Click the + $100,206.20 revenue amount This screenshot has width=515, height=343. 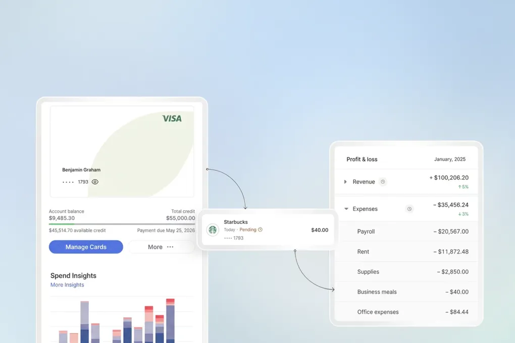pos(449,178)
